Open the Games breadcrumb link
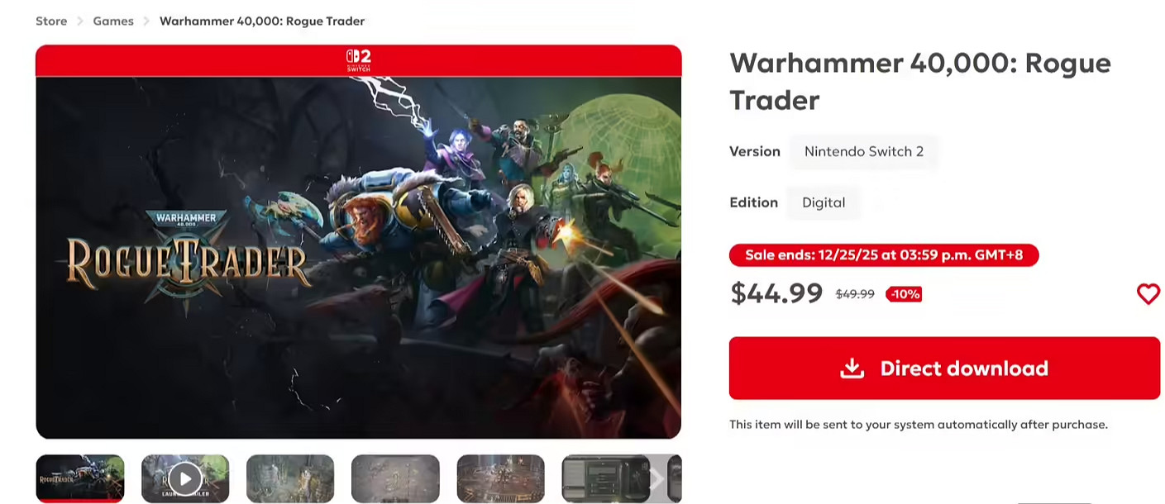This screenshot has height=504, width=1165. click(x=113, y=21)
